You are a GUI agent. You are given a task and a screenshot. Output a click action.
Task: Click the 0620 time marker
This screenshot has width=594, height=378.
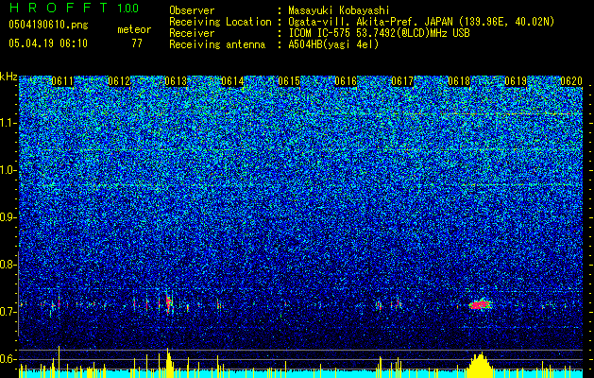(571, 81)
